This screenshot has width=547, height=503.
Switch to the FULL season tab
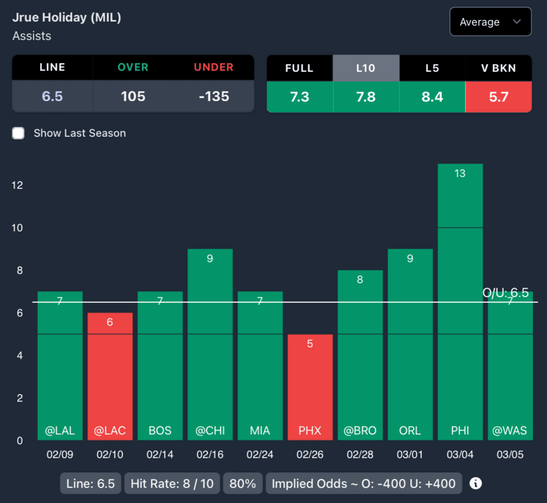click(x=299, y=68)
